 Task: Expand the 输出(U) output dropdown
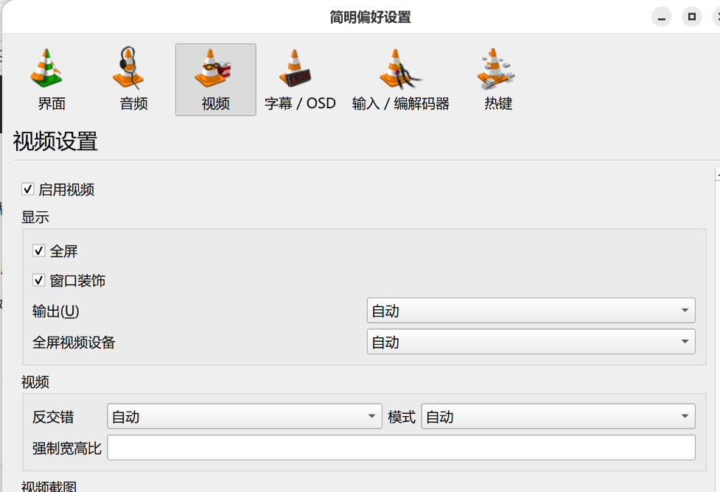pyautogui.click(x=531, y=311)
